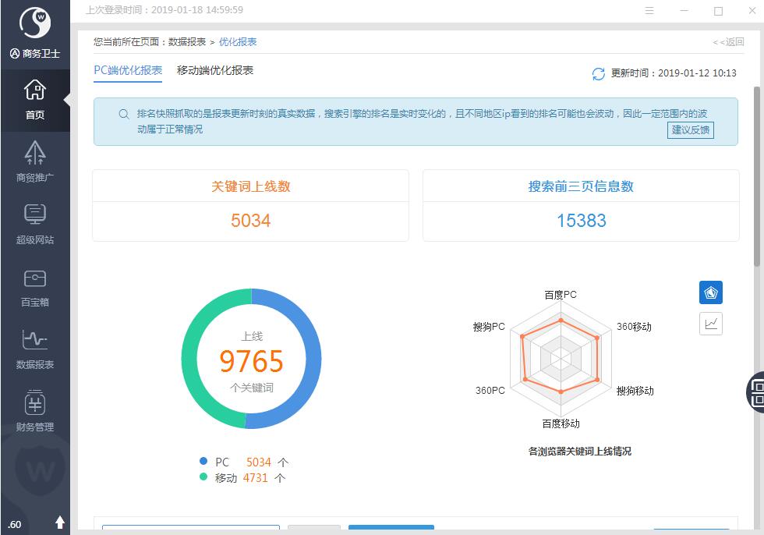This screenshot has height=535, width=764.
Task: Select 数据报表 in the sidebar
Action: click(35, 349)
